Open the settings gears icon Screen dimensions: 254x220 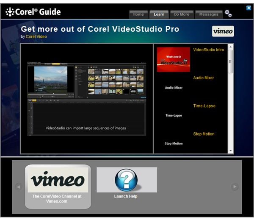[x=228, y=13]
